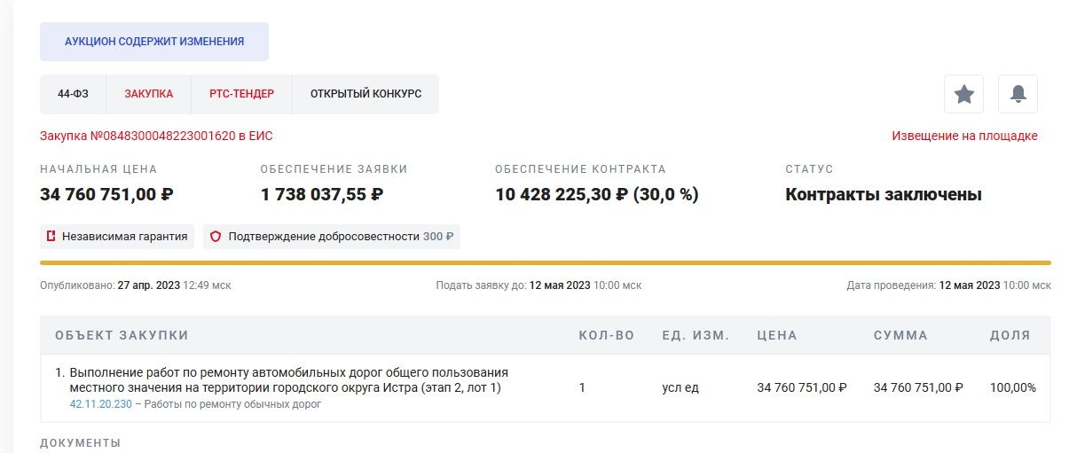Click the 'Сумма' column header
This screenshot has height=453, width=1069.
tap(900, 335)
